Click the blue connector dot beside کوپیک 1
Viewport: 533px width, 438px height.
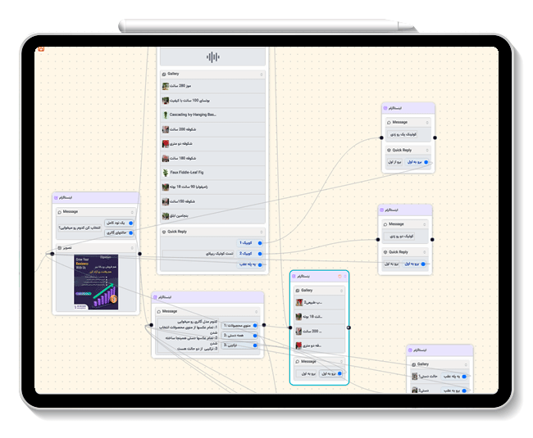[x=260, y=243]
